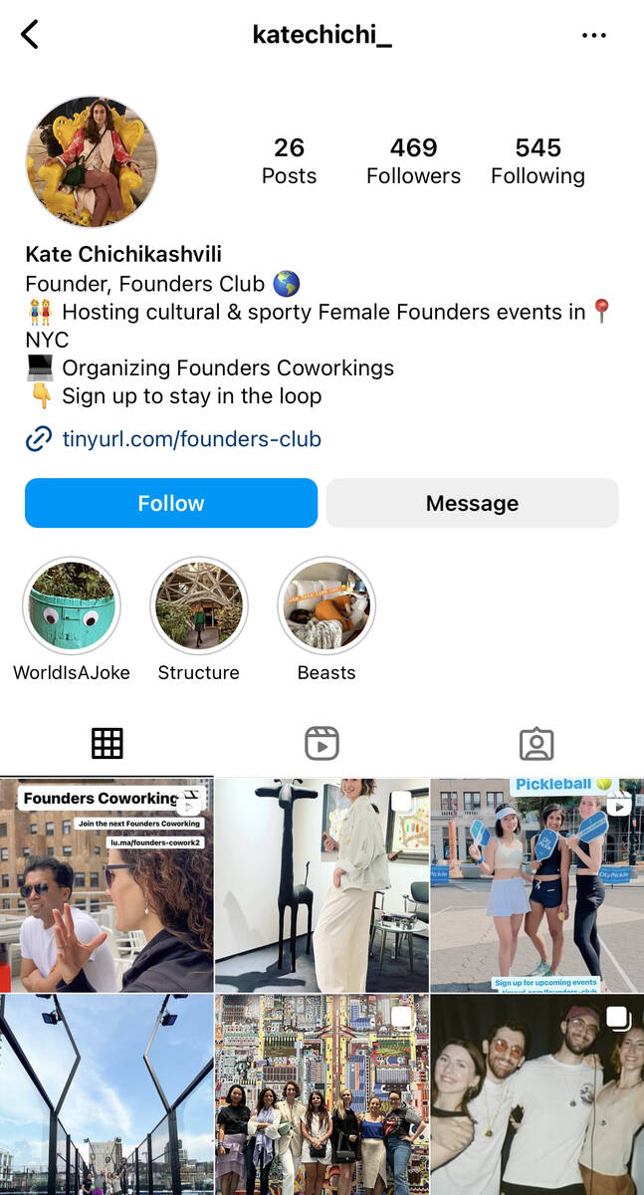Switch to the posts grid tab
This screenshot has width=644, height=1195.
coord(107,743)
